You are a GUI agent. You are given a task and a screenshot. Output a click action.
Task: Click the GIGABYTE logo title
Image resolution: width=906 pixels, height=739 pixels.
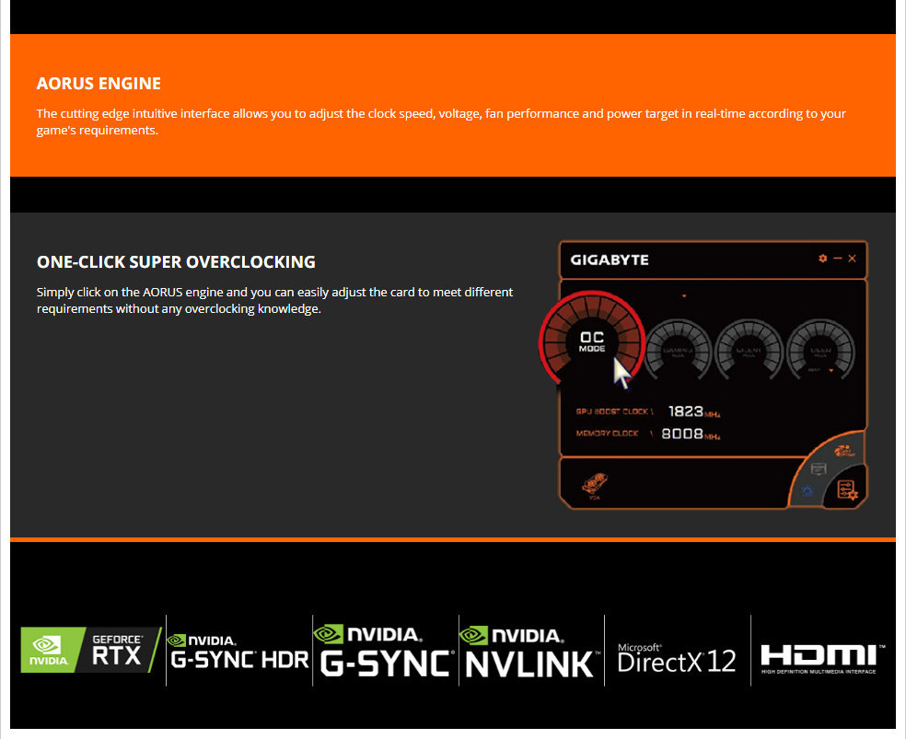[x=609, y=260]
